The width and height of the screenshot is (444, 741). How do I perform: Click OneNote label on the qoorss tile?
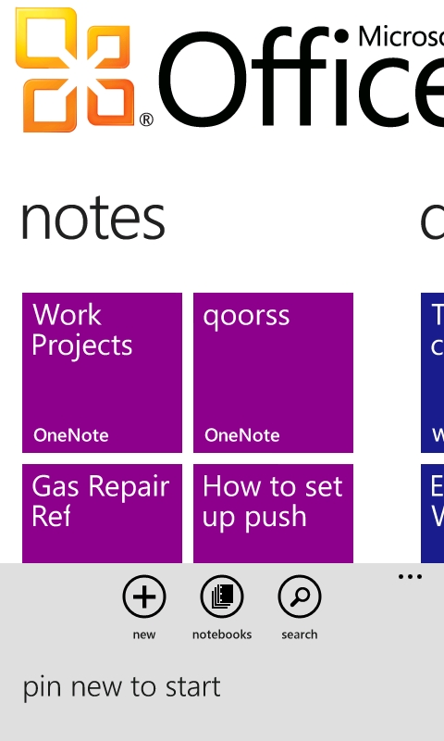pos(241,435)
